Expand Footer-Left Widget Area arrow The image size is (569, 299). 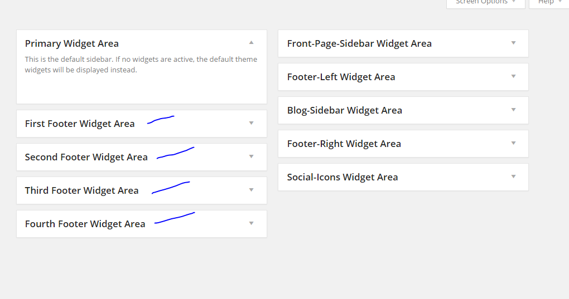(x=514, y=76)
